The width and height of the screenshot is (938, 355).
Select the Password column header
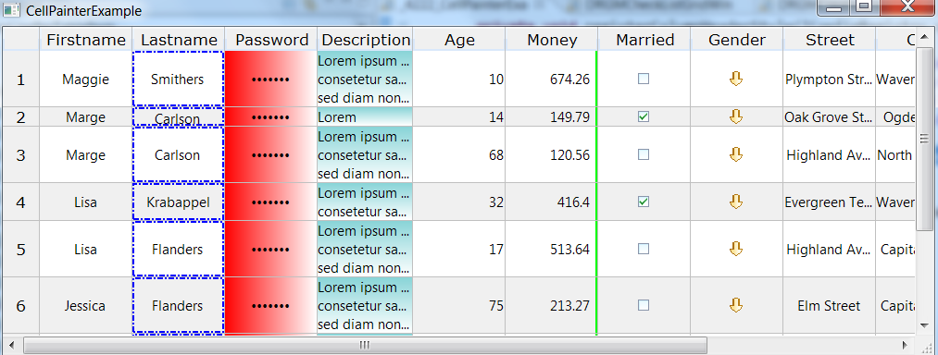271,40
